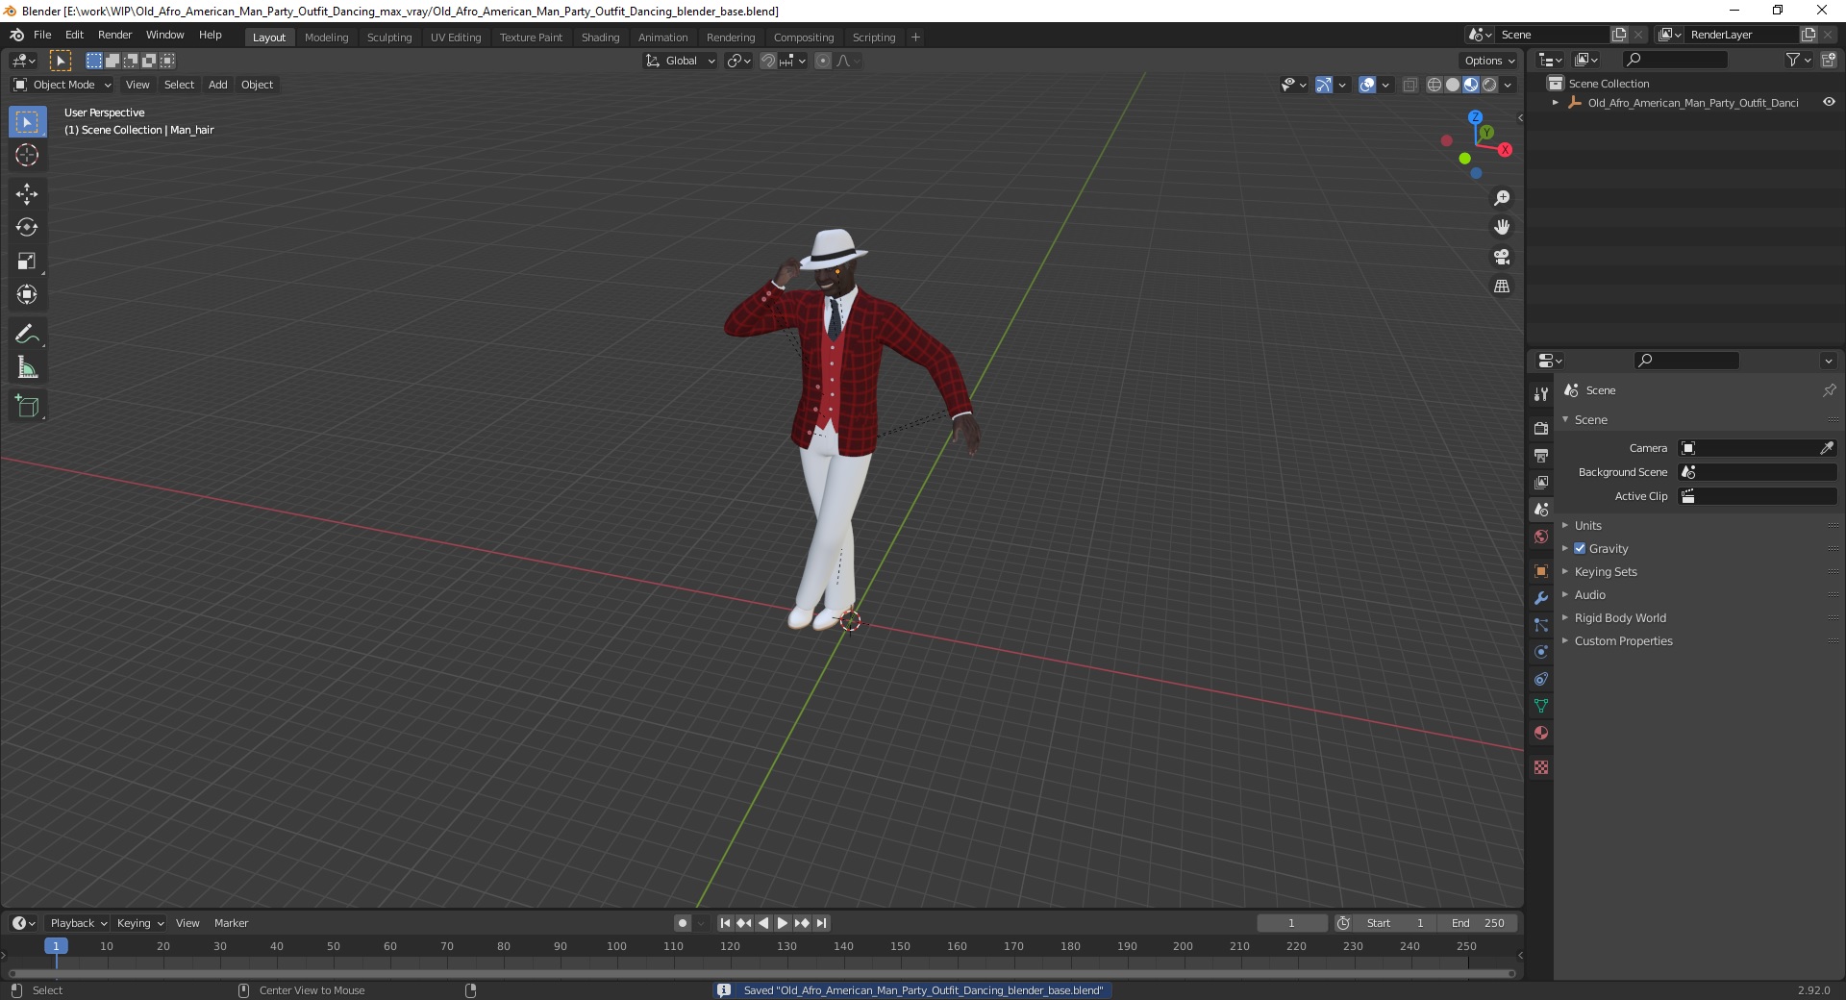The height and width of the screenshot is (1000, 1846).
Task: Toggle proportional editing
Action: (823, 61)
